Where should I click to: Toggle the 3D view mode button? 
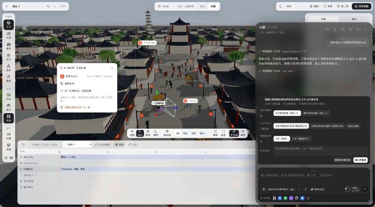(x=178, y=134)
